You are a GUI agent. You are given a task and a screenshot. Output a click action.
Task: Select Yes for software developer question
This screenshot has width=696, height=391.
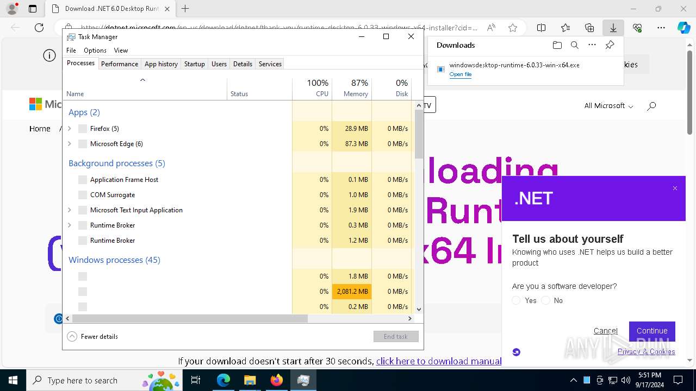516,300
